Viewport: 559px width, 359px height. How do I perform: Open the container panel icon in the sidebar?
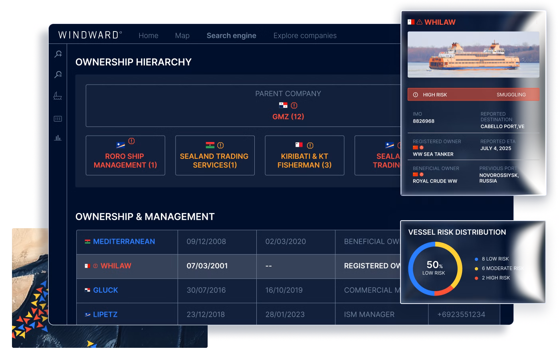58,118
